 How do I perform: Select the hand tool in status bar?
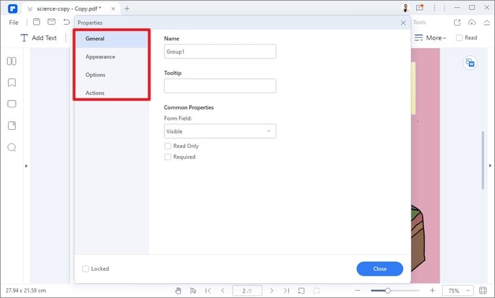[x=178, y=291]
